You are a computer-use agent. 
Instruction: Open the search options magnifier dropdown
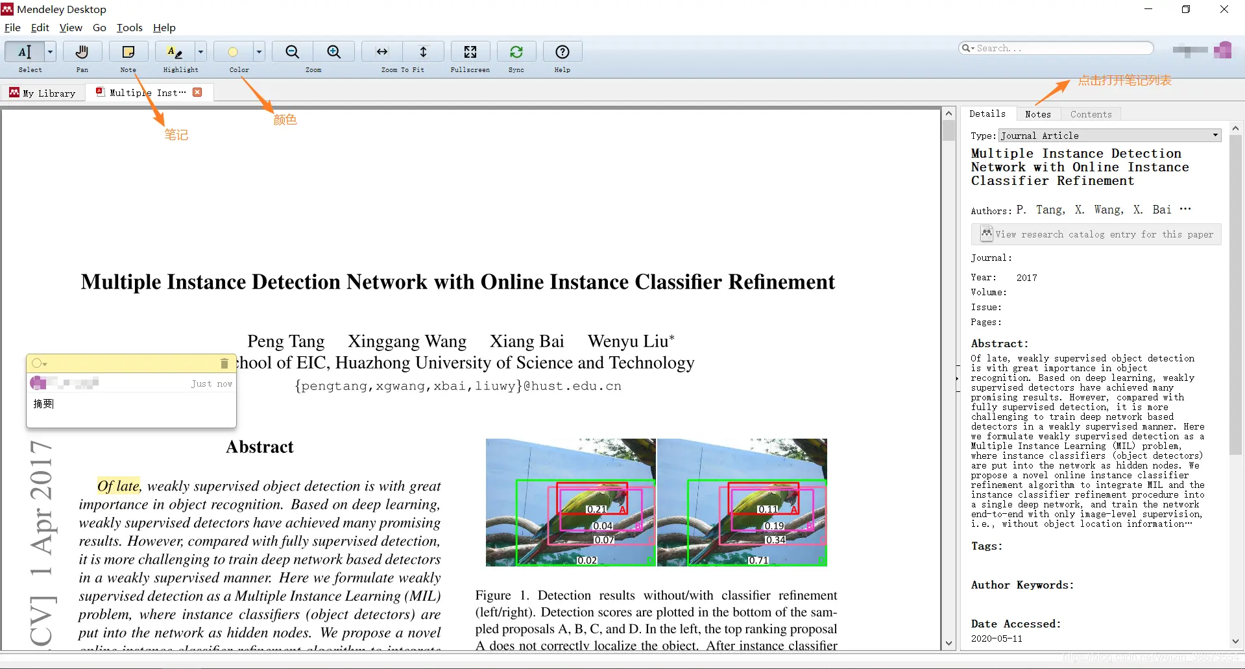[967, 48]
